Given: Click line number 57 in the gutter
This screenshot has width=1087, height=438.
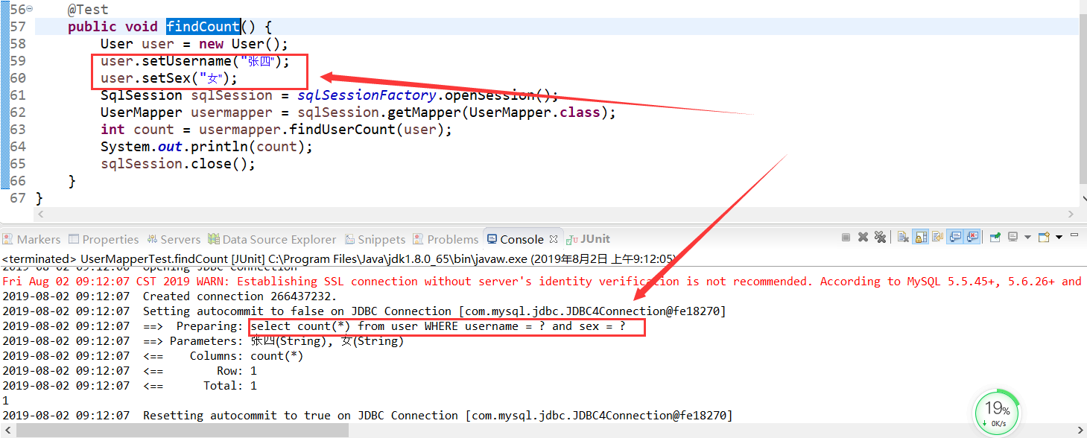Looking at the screenshot, I should (17, 27).
